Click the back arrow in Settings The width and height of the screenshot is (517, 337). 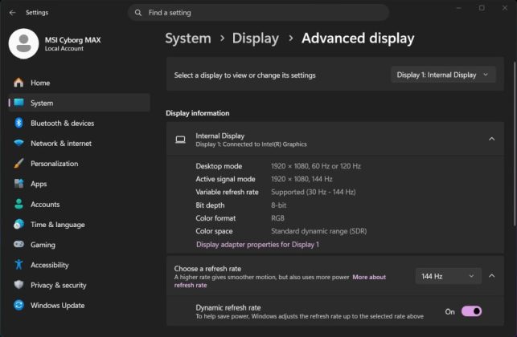tap(13, 13)
